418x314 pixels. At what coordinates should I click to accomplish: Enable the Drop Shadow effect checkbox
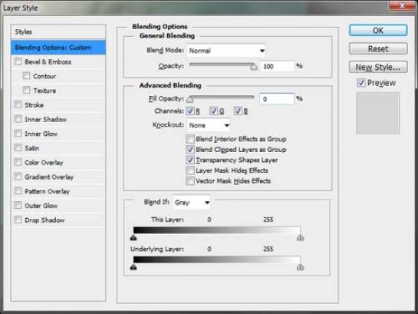[18, 220]
